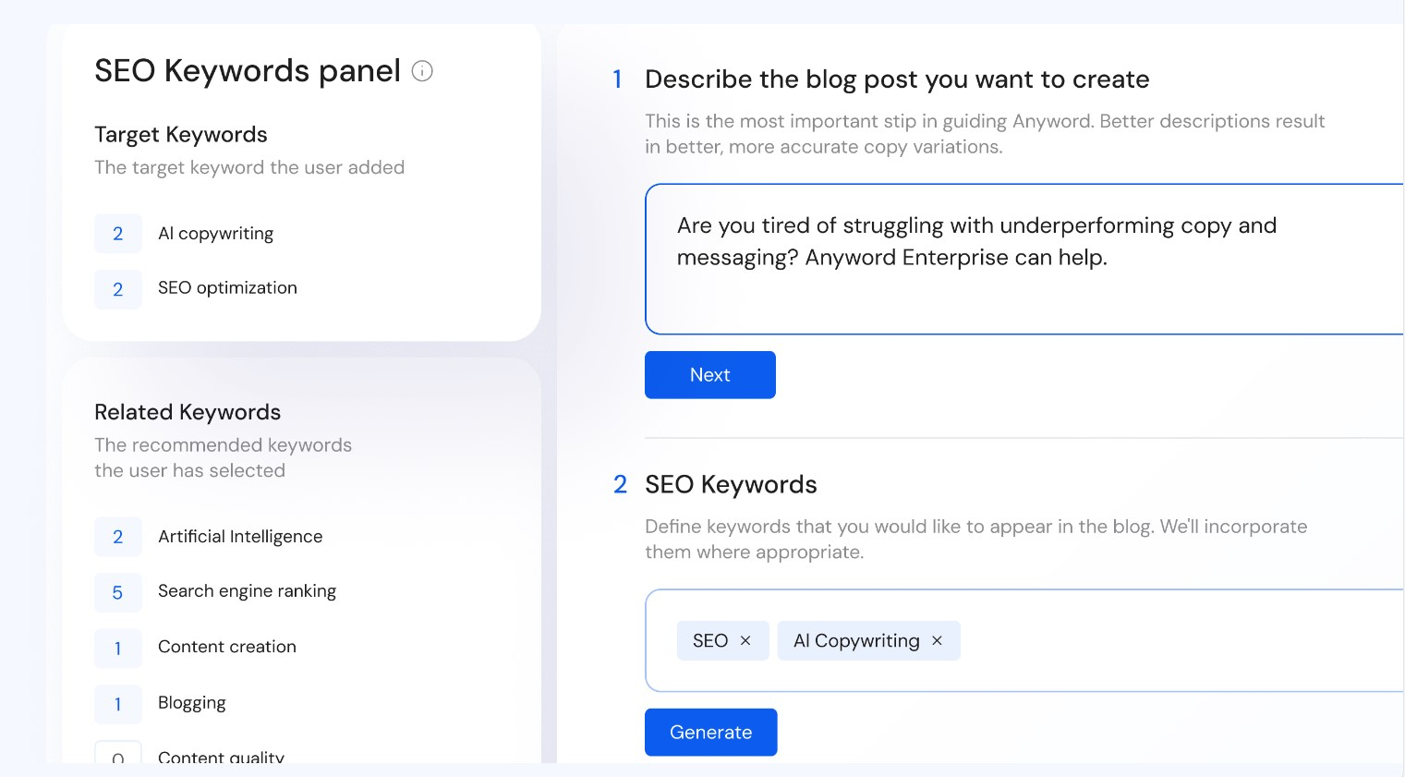Click the count badge next to Blogging
Image resolution: width=1405 pixels, height=777 pixels.
(118, 704)
